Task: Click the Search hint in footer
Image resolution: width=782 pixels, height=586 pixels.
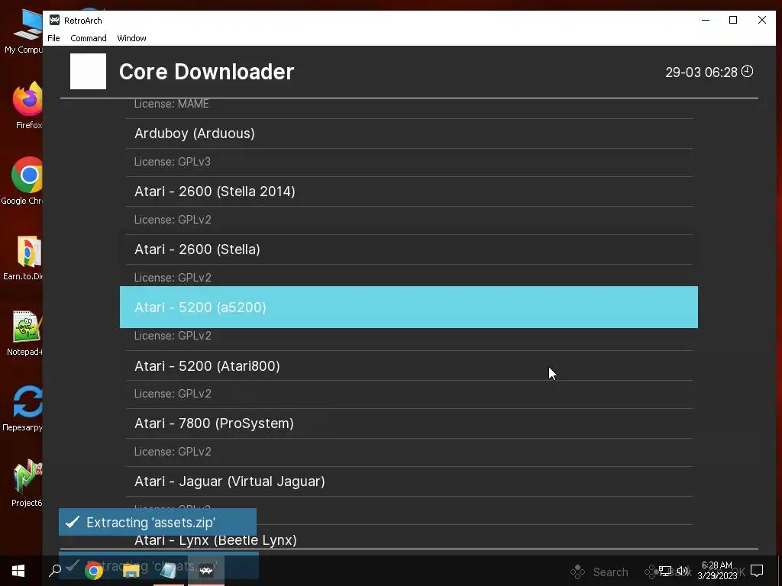Action: pyautogui.click(x=599, y=572)
